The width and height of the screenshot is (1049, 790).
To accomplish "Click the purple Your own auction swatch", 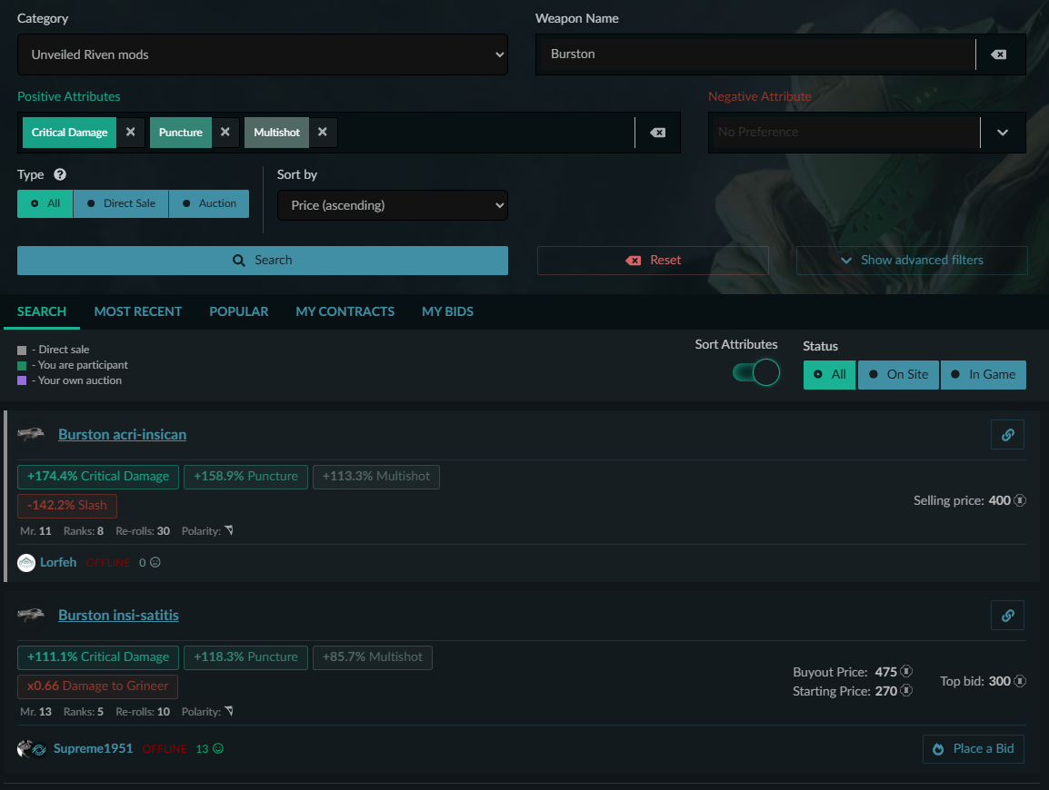I will pos(22,380).
